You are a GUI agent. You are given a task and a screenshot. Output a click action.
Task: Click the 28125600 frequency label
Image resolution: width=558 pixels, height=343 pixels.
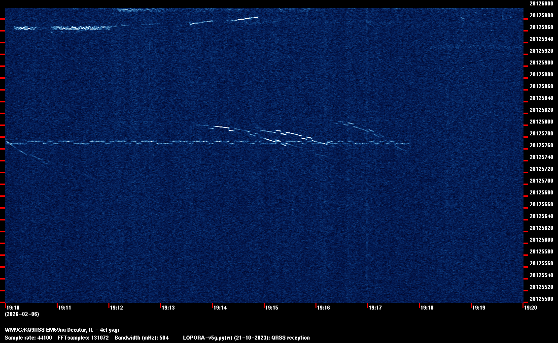541,240
